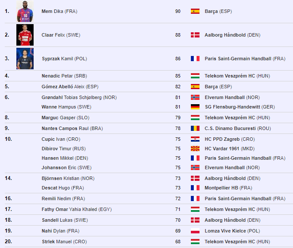Screen dimensions: 293x248
Task: Click the Spain flag beside top-ranked Barça
Action: click(x=195, y=11)
